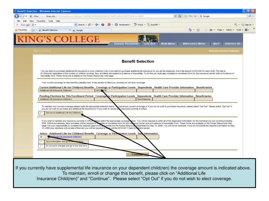Image resolution: width=269 pixels, height=201 pixels.
Task: Open the Help menu in menu bar
Action: point(58,21)
